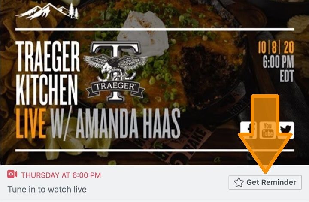Open the THURSDAY AT 6:00 PM link
The height and width of the screenshot is (202, 309).
click(61, 175)
